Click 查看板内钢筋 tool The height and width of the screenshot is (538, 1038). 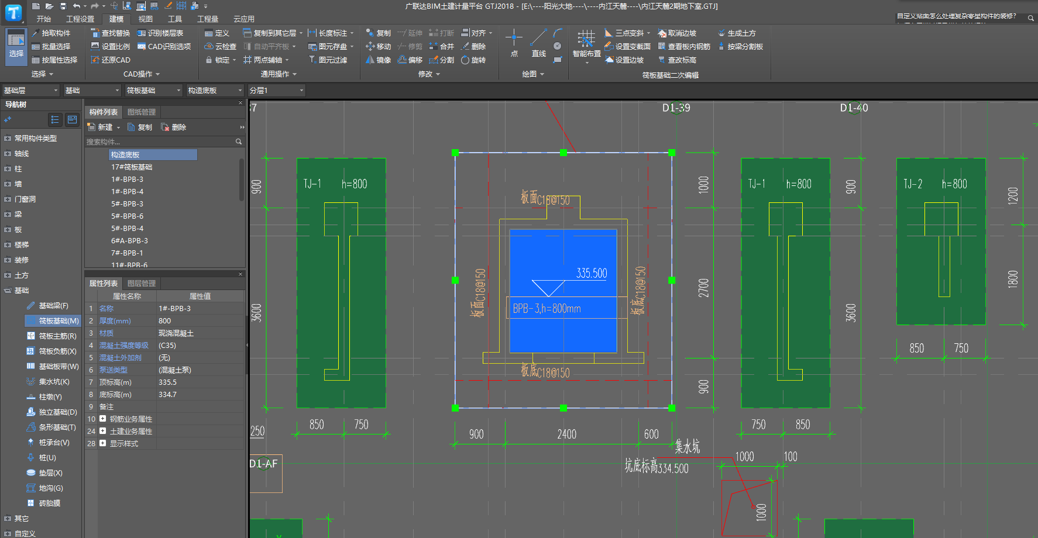684,47
